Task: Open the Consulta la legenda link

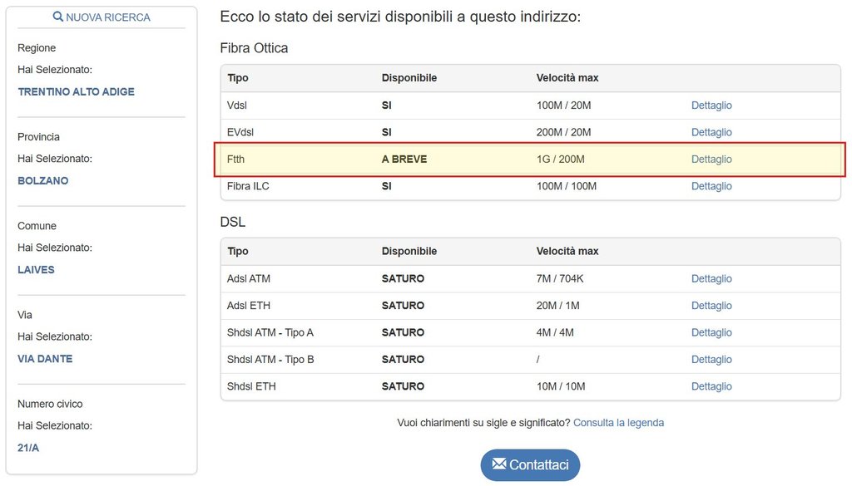Action: pos(618,423)
